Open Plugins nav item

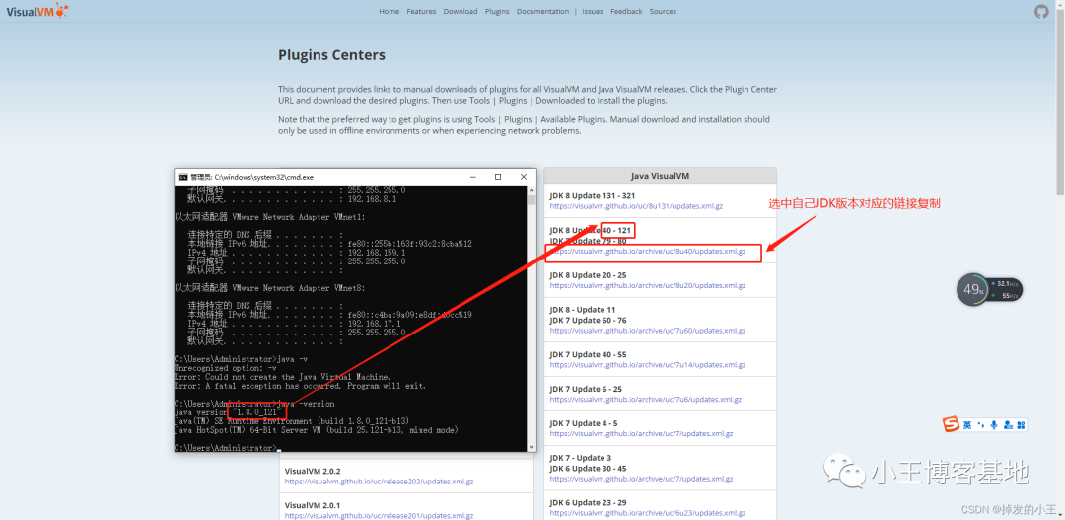(497, 11)
